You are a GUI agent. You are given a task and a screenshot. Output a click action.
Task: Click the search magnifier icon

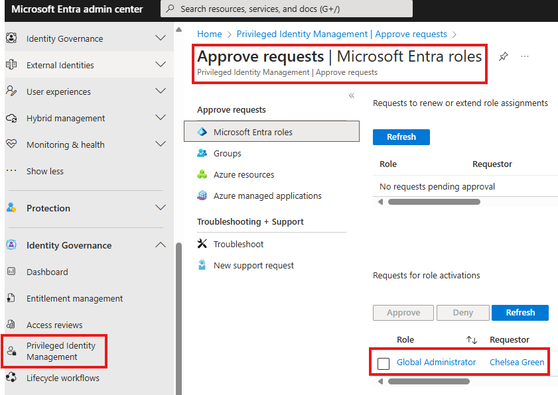click(171, 9)
